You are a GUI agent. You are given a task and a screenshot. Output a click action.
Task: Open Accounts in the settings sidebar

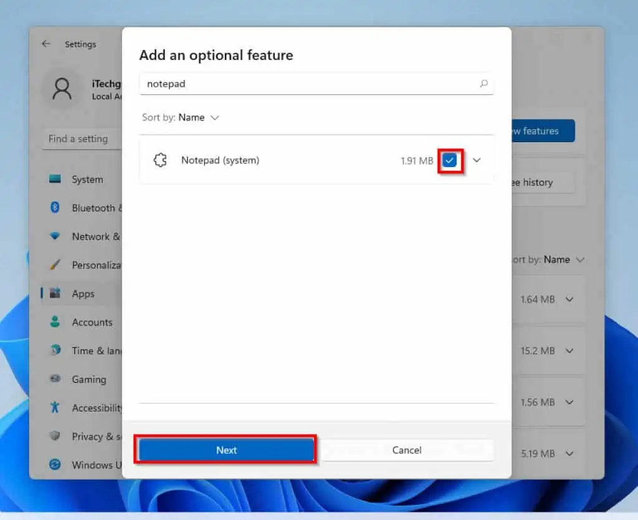(x=92, y=322)
